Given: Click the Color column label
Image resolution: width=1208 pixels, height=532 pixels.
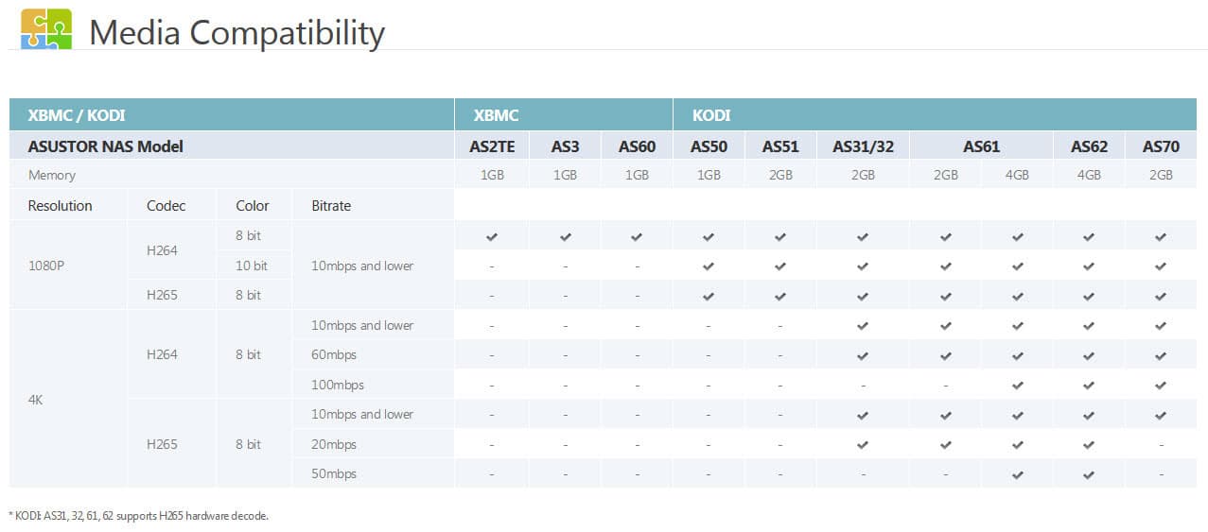Looking at the screenshot, I should click(253, 206).
